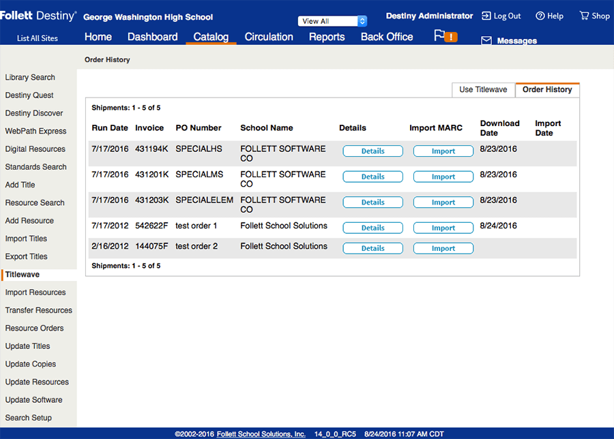Viewport: 614px width, 439px height.
Task: Open the Dashboard menu
Action: pyautogui.click(x=152, y=37)
